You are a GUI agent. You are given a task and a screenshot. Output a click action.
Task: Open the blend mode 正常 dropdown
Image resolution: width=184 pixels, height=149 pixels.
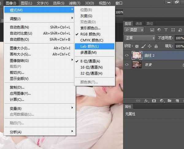click(140, 38)
